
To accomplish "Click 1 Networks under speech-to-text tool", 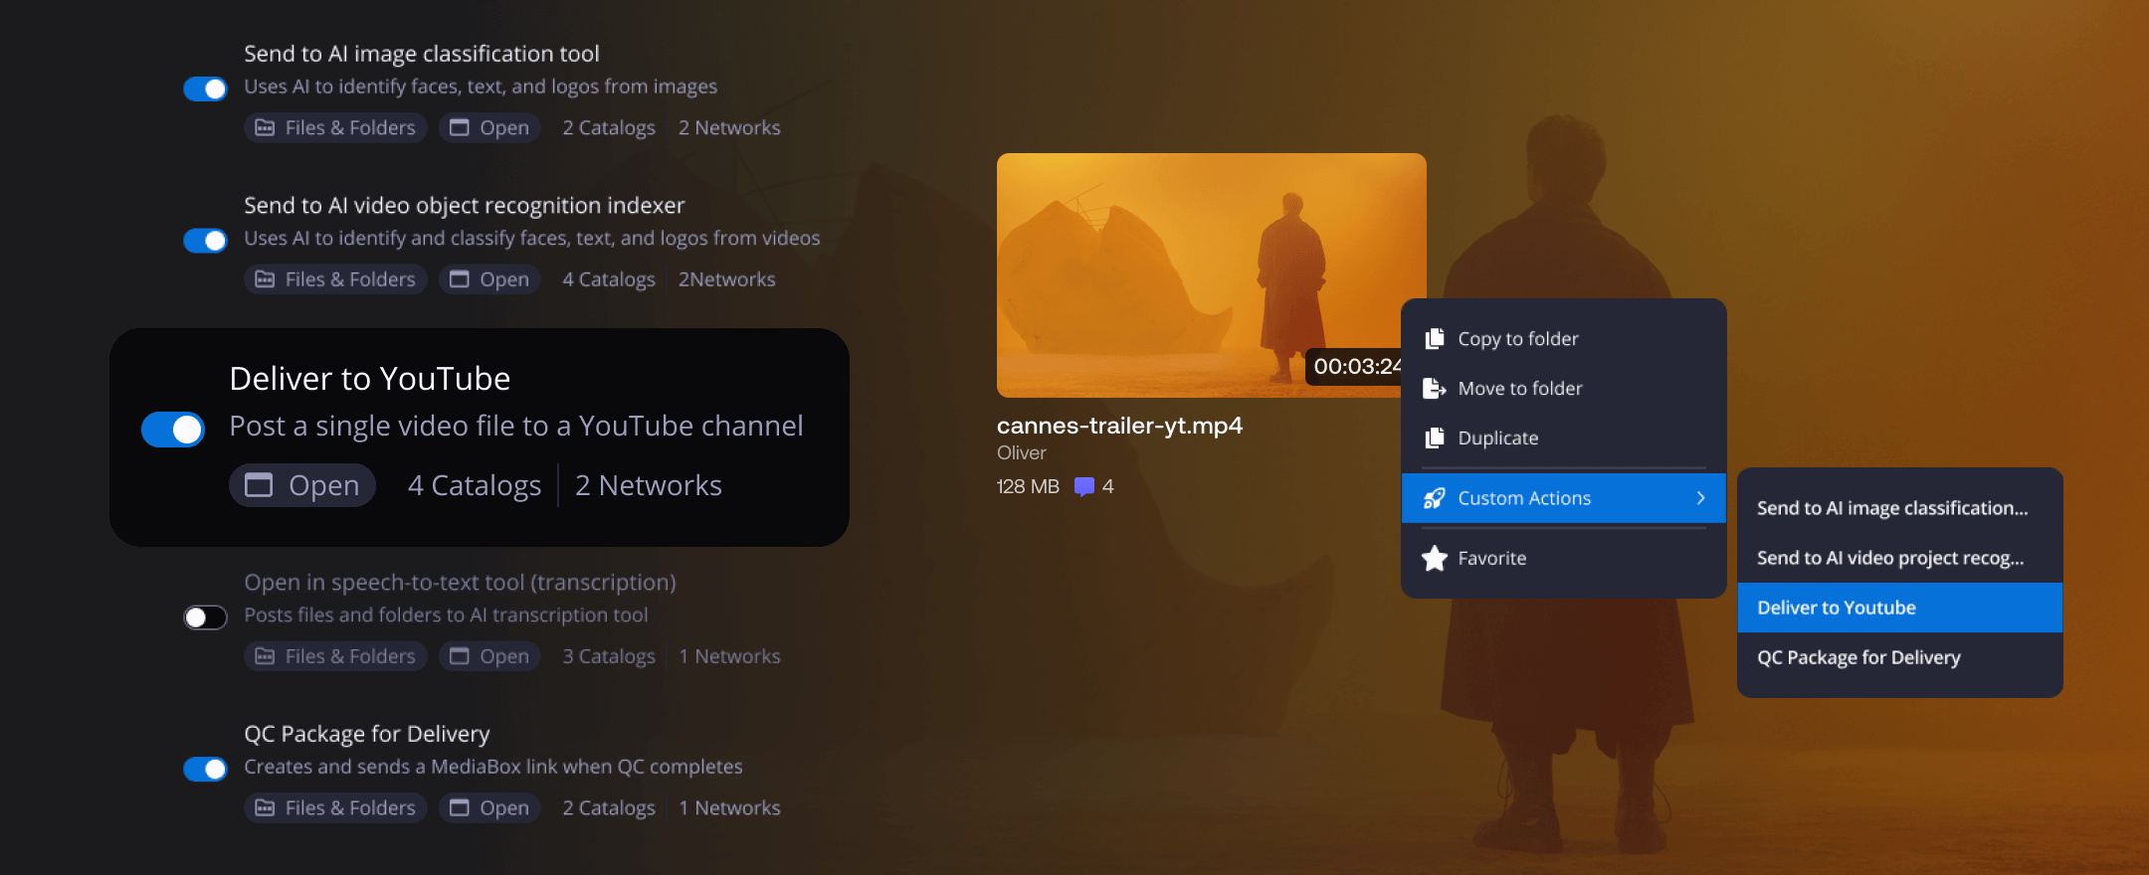I will pyautogui.click(x=729, y=656).
